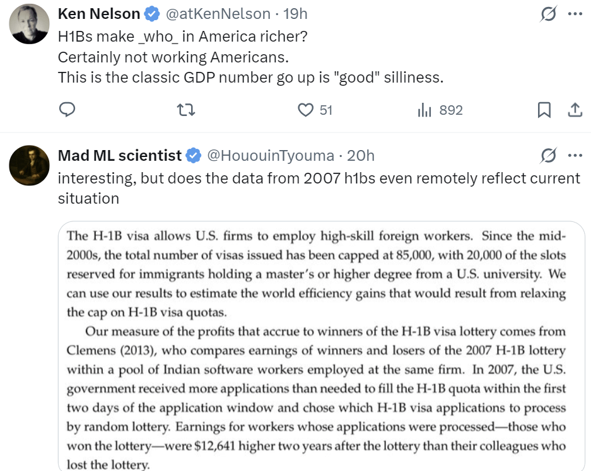Reply to Ken Nelson's tweet
This screenshot has width=591, height=471.
[67, 110]
